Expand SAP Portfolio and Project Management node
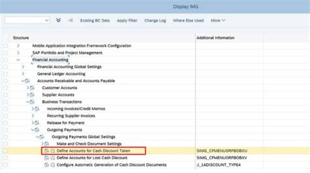Screen dimensions: 310x173 click(18, 53)
